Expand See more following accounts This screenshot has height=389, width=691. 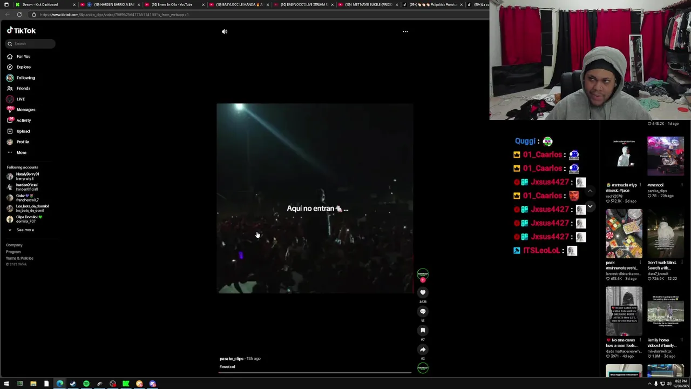21,230
